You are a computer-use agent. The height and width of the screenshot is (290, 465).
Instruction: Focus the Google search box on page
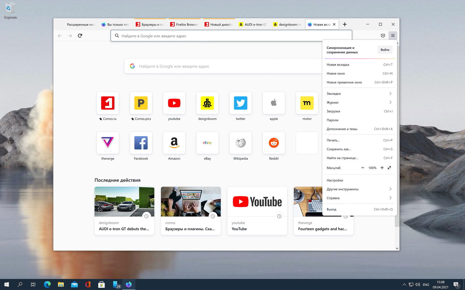pyautogui.click(x=223, y=66)
